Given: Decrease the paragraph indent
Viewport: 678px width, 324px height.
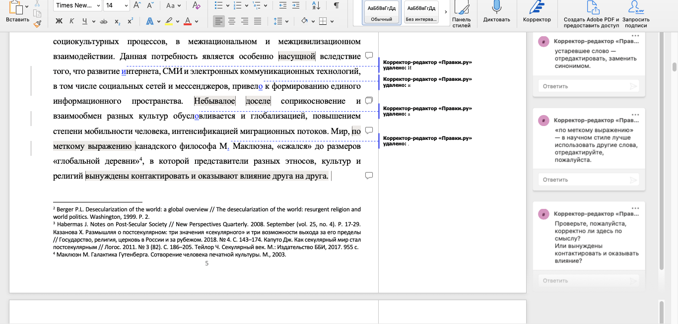Looking at the screenshot, I should pos(283,5).
